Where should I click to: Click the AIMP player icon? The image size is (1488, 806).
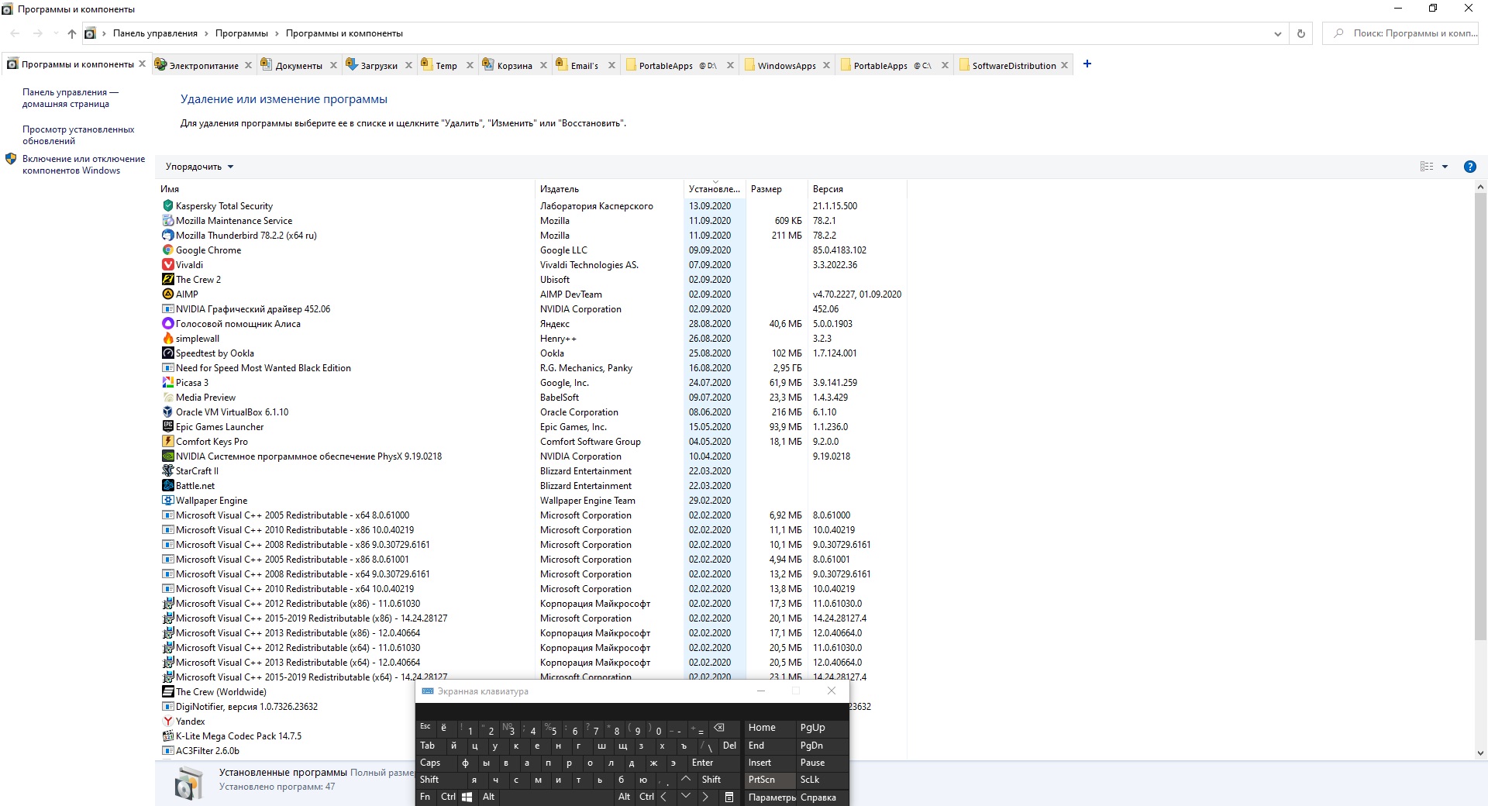click(x=167, y=294)
